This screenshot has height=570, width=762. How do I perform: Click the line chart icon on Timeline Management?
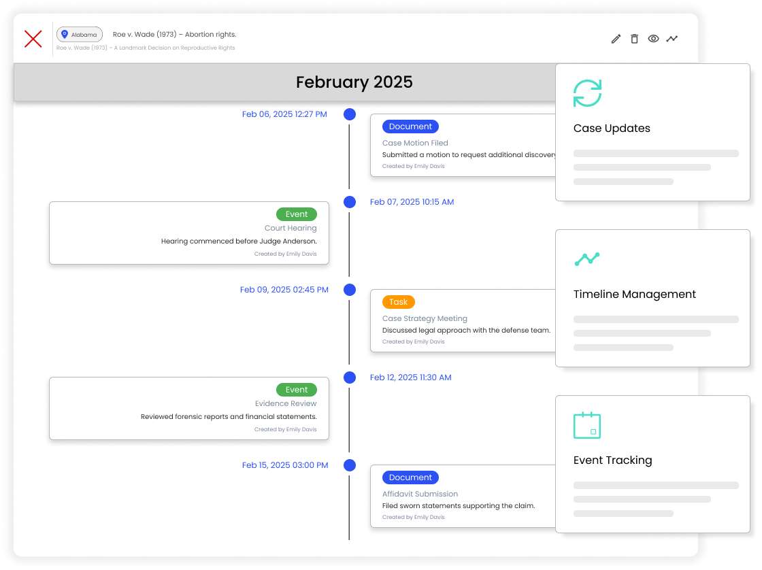coord(586,259)
